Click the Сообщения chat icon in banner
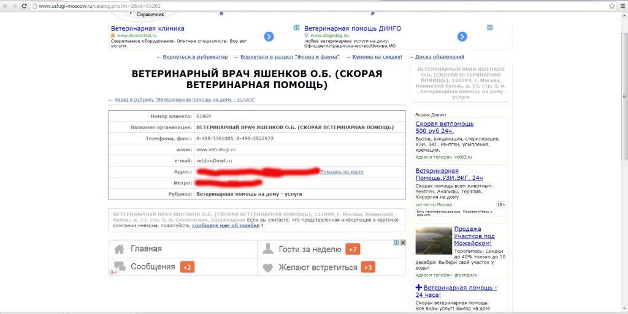The width and height of the screenshot is (628, 314). [x=120, y=266]
